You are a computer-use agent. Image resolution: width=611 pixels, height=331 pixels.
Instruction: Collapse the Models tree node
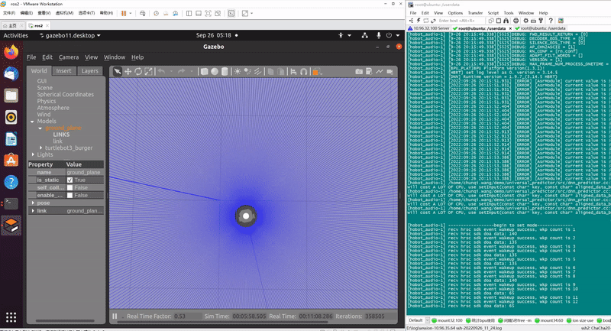pyautogui.click(x=32, y=122)
